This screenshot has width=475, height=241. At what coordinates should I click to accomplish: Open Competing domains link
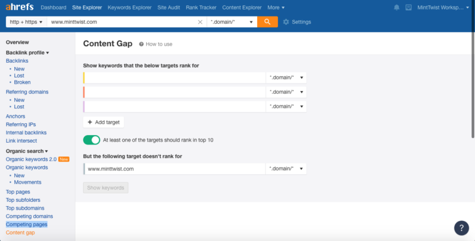(29, 216)
